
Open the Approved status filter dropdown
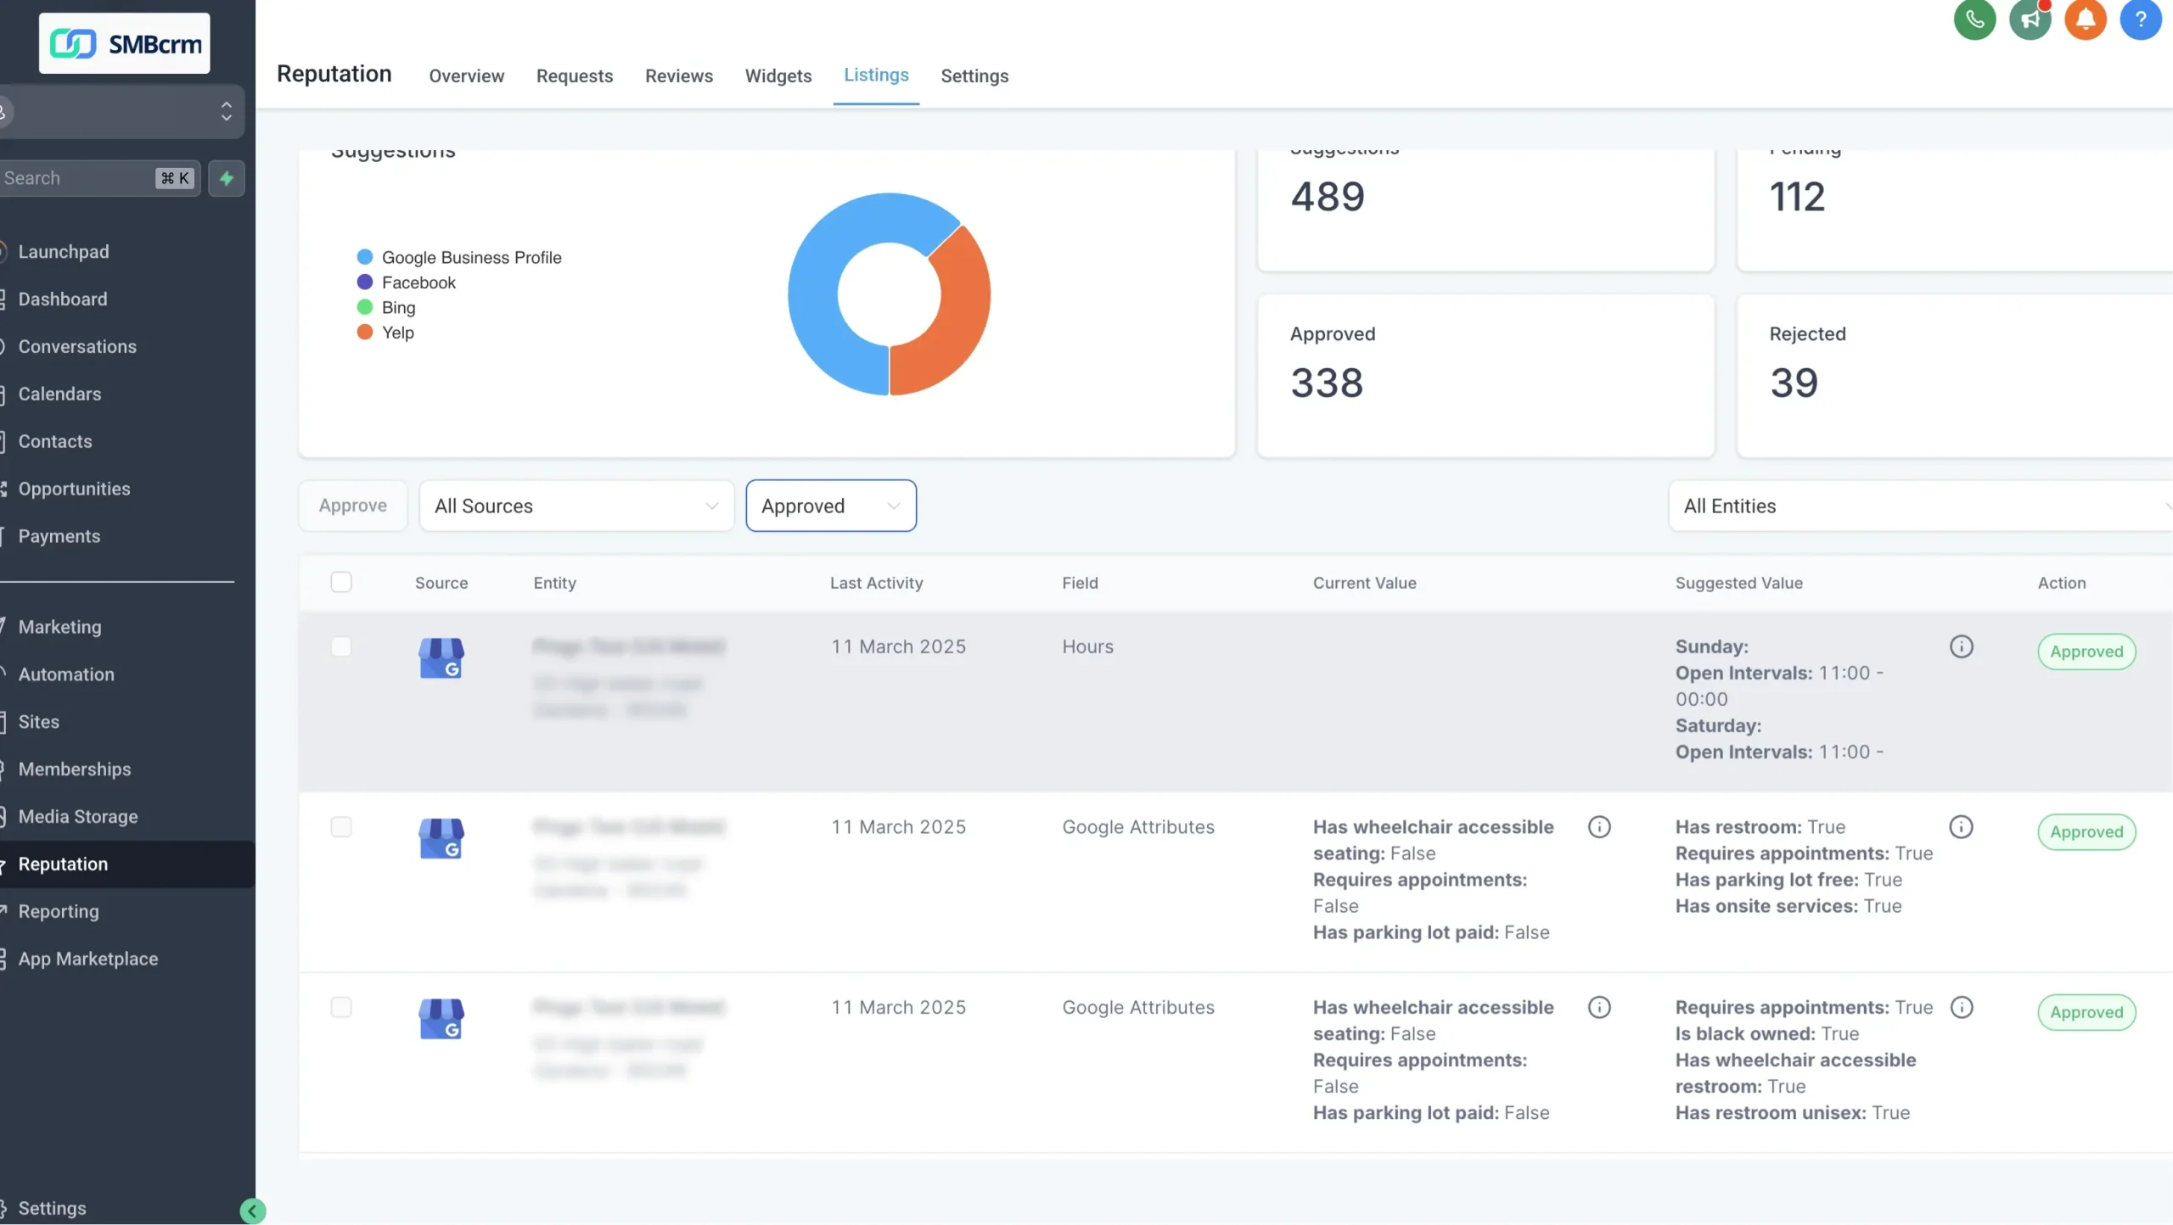point(831,506)
